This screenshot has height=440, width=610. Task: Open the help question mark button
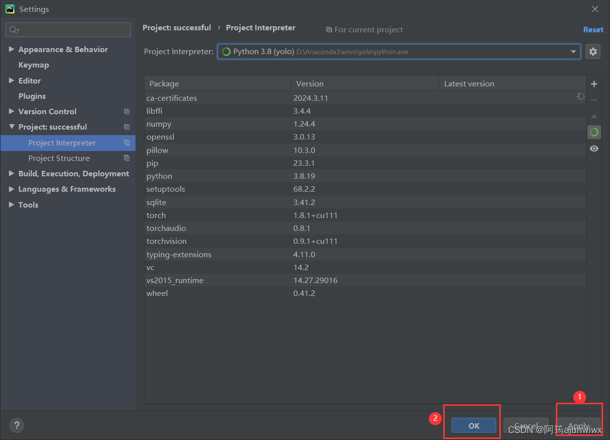click(16, 425)
